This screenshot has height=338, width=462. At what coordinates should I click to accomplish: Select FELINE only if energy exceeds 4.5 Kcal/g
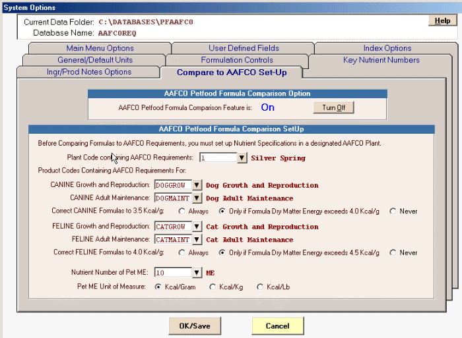222,253
